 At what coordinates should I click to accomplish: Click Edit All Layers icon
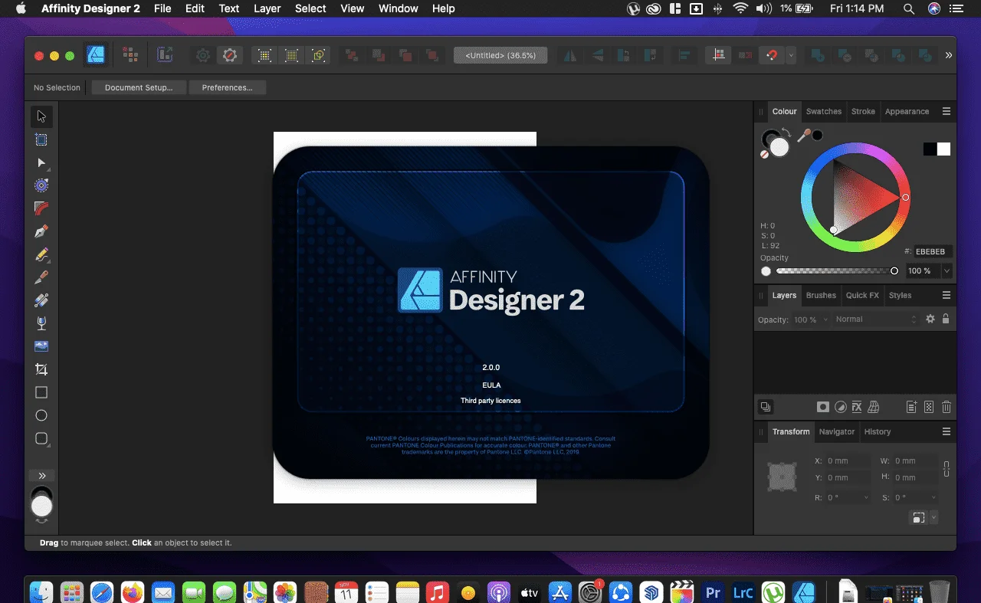pyautogui.click(x=765, y=407)
